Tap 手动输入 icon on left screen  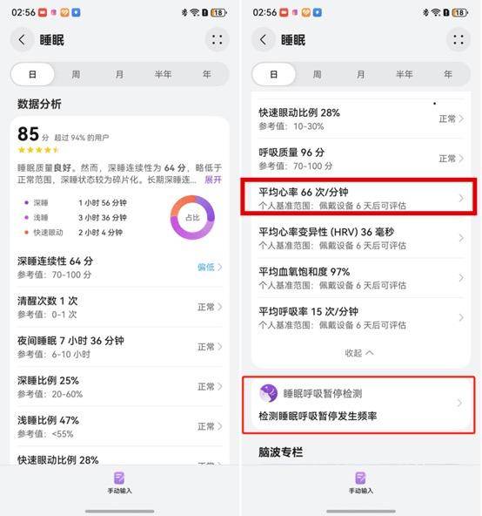tap(119, 478)
